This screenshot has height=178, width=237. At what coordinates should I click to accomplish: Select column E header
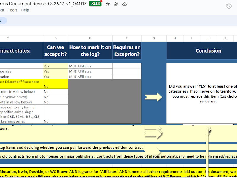[90, 39]
